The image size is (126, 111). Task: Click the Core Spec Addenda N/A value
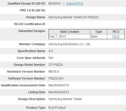[x=51, y=58]
